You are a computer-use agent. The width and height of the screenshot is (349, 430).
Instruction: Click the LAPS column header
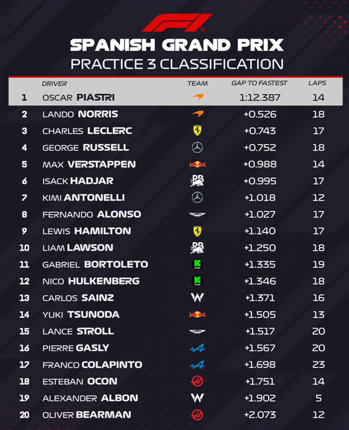(x=317, y=83)
